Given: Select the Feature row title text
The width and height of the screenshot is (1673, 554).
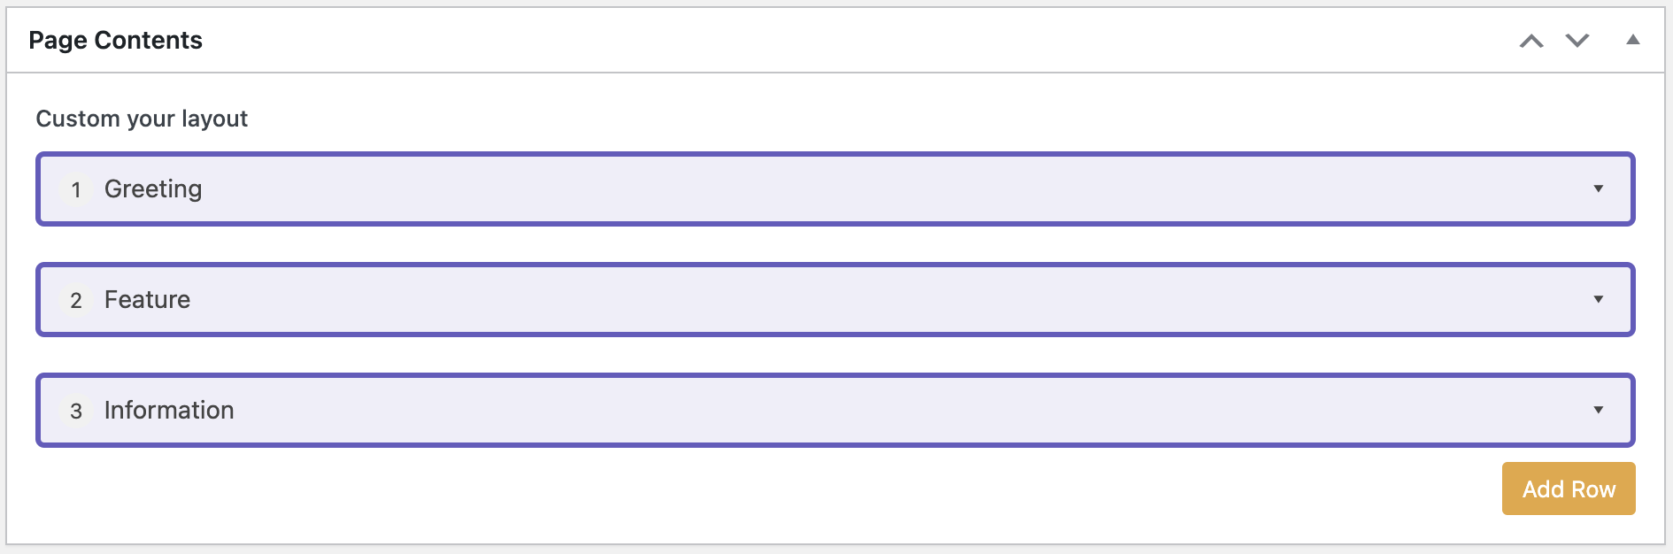Looking at the screenshot, I should (x=147, y=300).
